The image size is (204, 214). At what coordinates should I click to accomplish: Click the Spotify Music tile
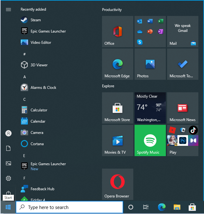150,140
